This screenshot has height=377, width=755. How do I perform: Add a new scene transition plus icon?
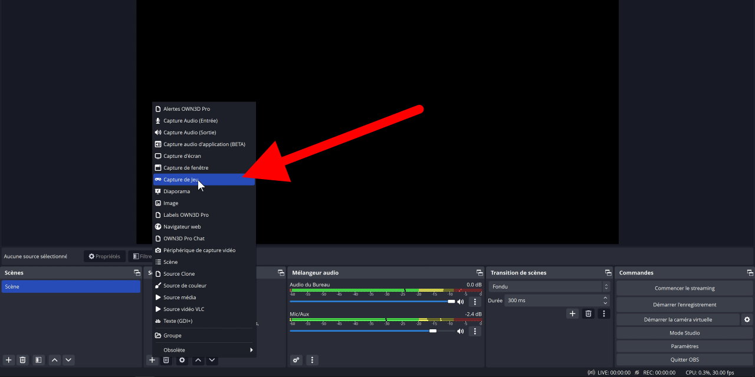(572, 313)
